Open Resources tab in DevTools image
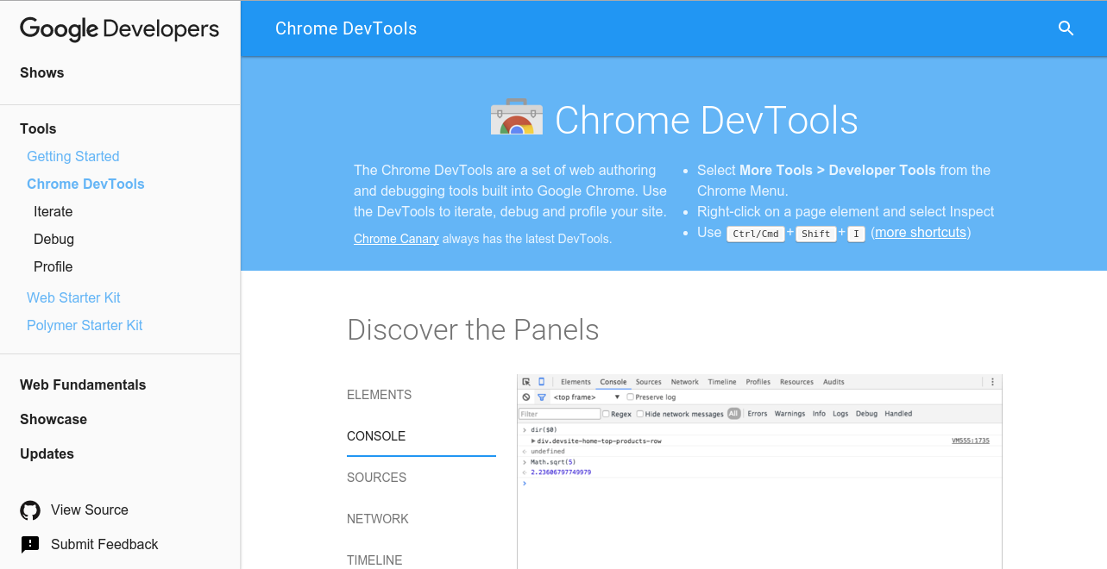The width and height of the screenshot is (1107, 569). point(796,382)
